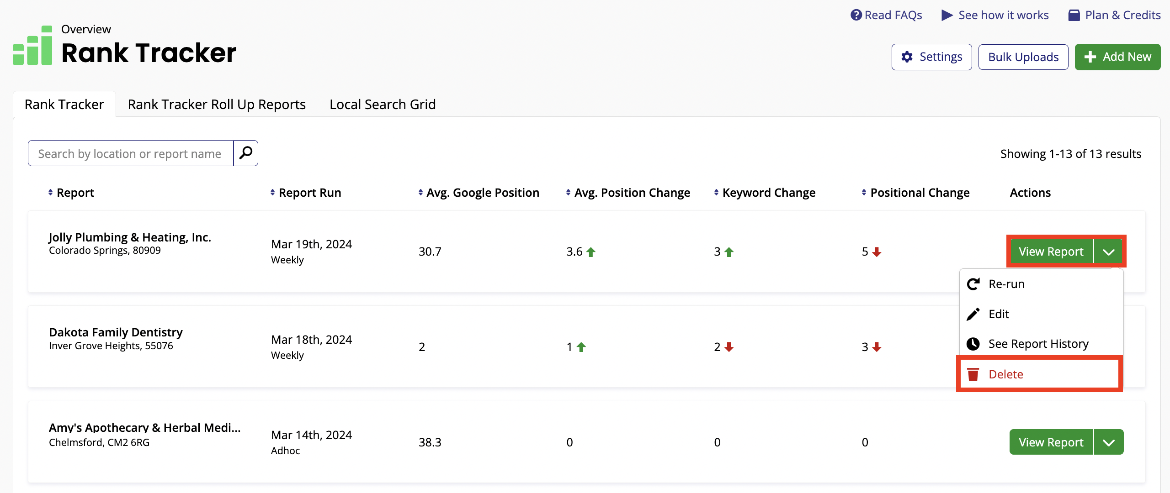Open the Plan & Credits link
This screenshot has height=493, width=1170.
pyautogui.click(x=1114, y=15)
